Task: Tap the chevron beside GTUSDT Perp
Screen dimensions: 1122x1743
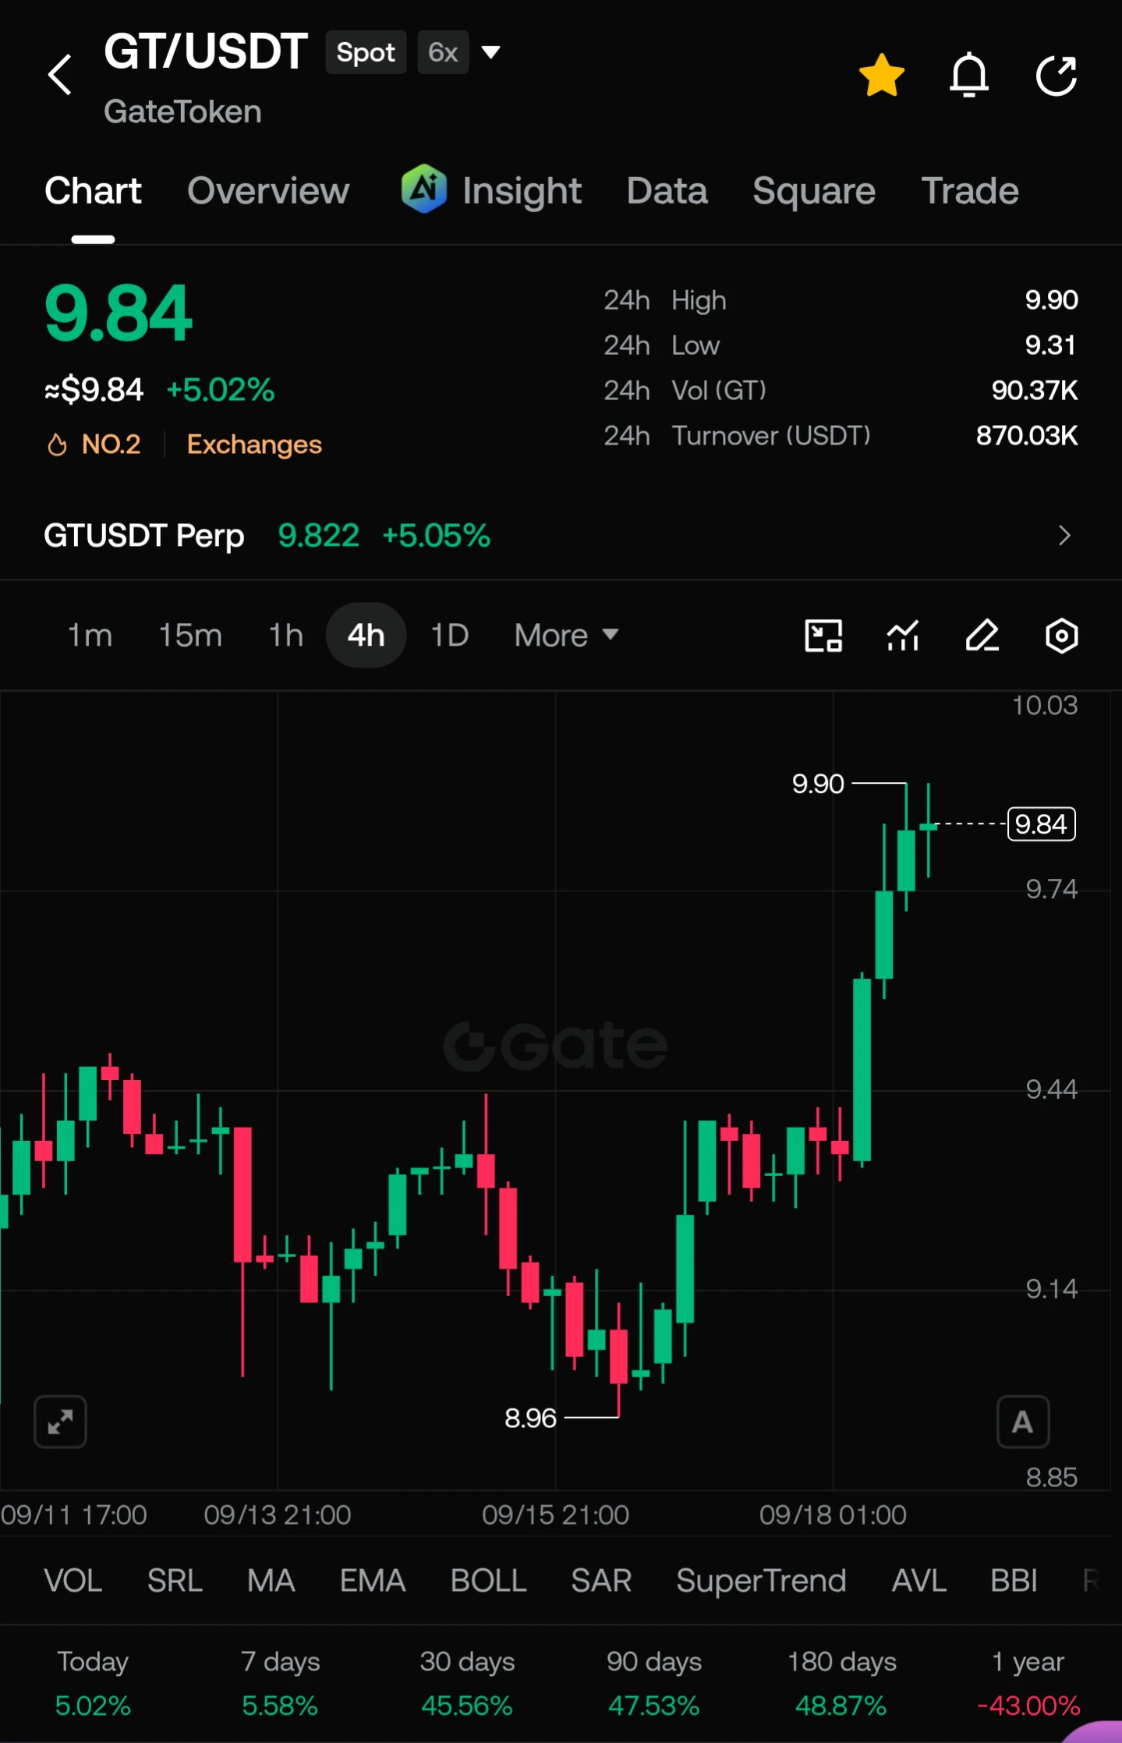Action: [x=1064, y=536]
